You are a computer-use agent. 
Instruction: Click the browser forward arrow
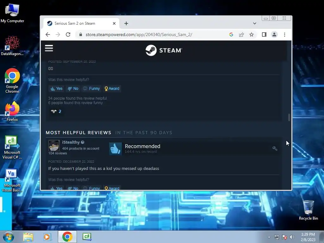point(58,34)
